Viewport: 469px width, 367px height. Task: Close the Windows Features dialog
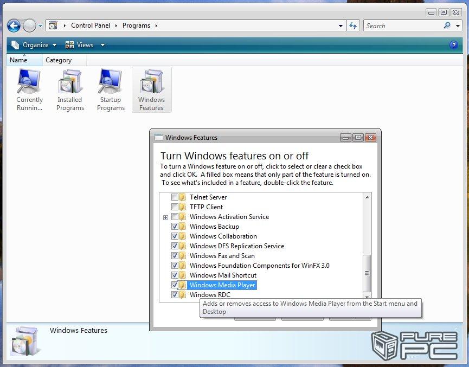(x=370, y=138)
